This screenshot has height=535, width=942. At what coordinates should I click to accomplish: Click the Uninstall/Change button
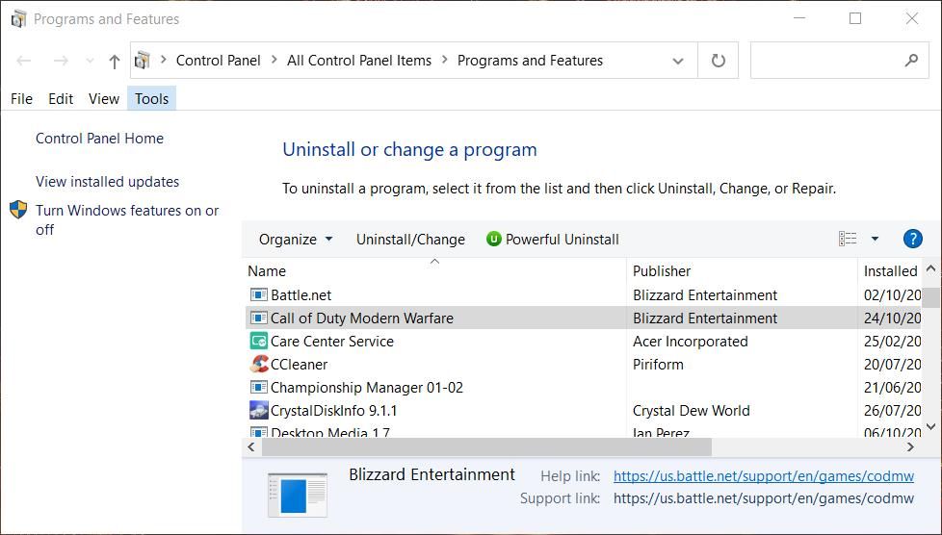tap(410, 239)
